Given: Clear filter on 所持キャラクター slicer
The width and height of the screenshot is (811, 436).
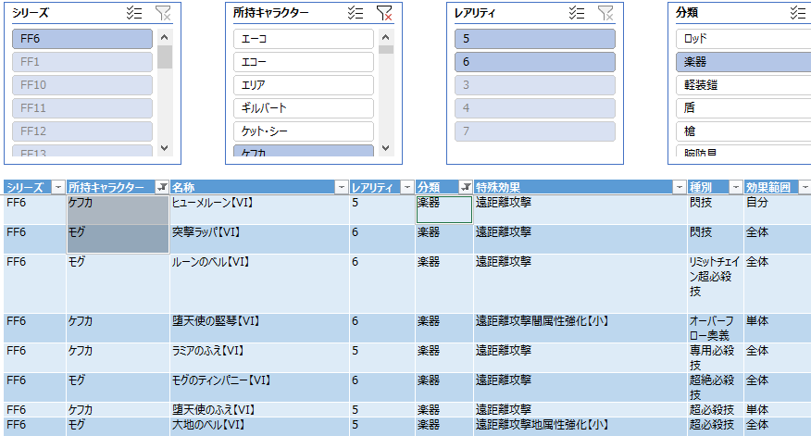Looking at the screenshot, I should click(x=384, y=13).
